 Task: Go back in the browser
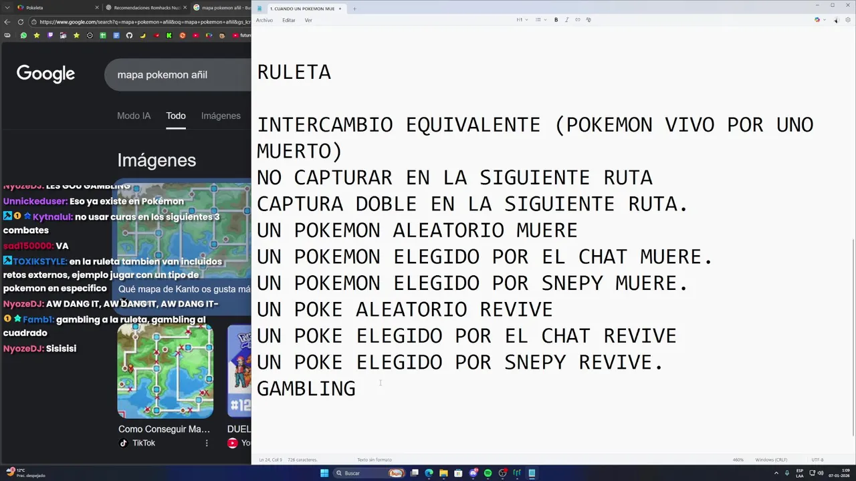tap(7, 22)
